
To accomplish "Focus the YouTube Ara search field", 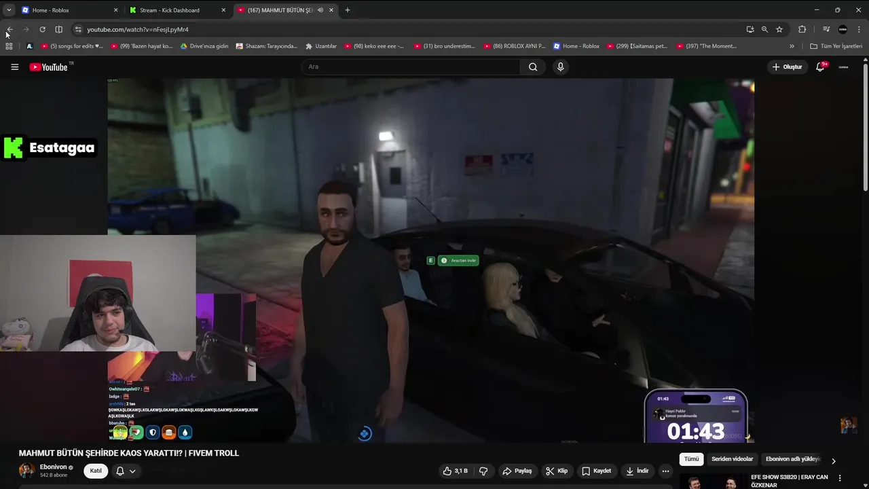I will click(411, 67).
